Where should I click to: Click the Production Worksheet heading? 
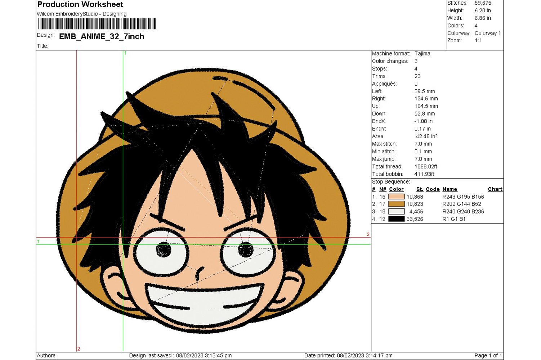coord(80,5)
